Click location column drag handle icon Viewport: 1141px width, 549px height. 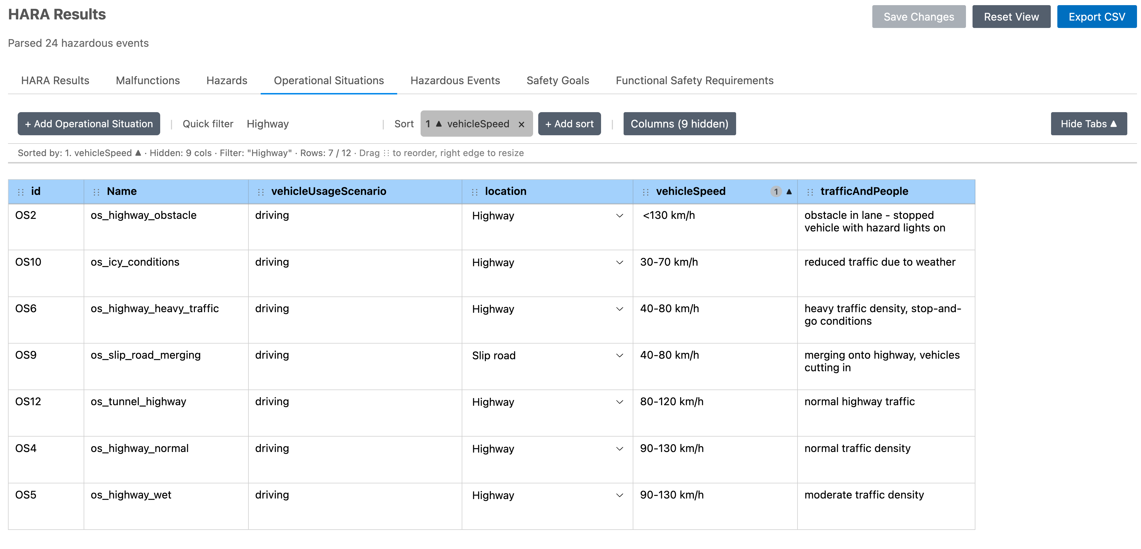coord(474,192)
